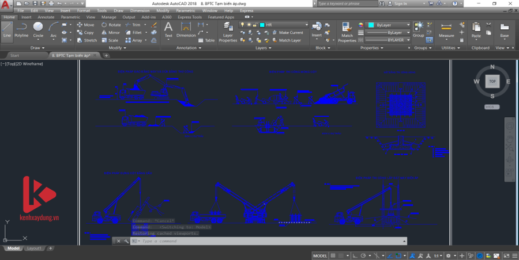The image size is (519, 260).
Task: Start the Measure utility
Action: point(446,30)
